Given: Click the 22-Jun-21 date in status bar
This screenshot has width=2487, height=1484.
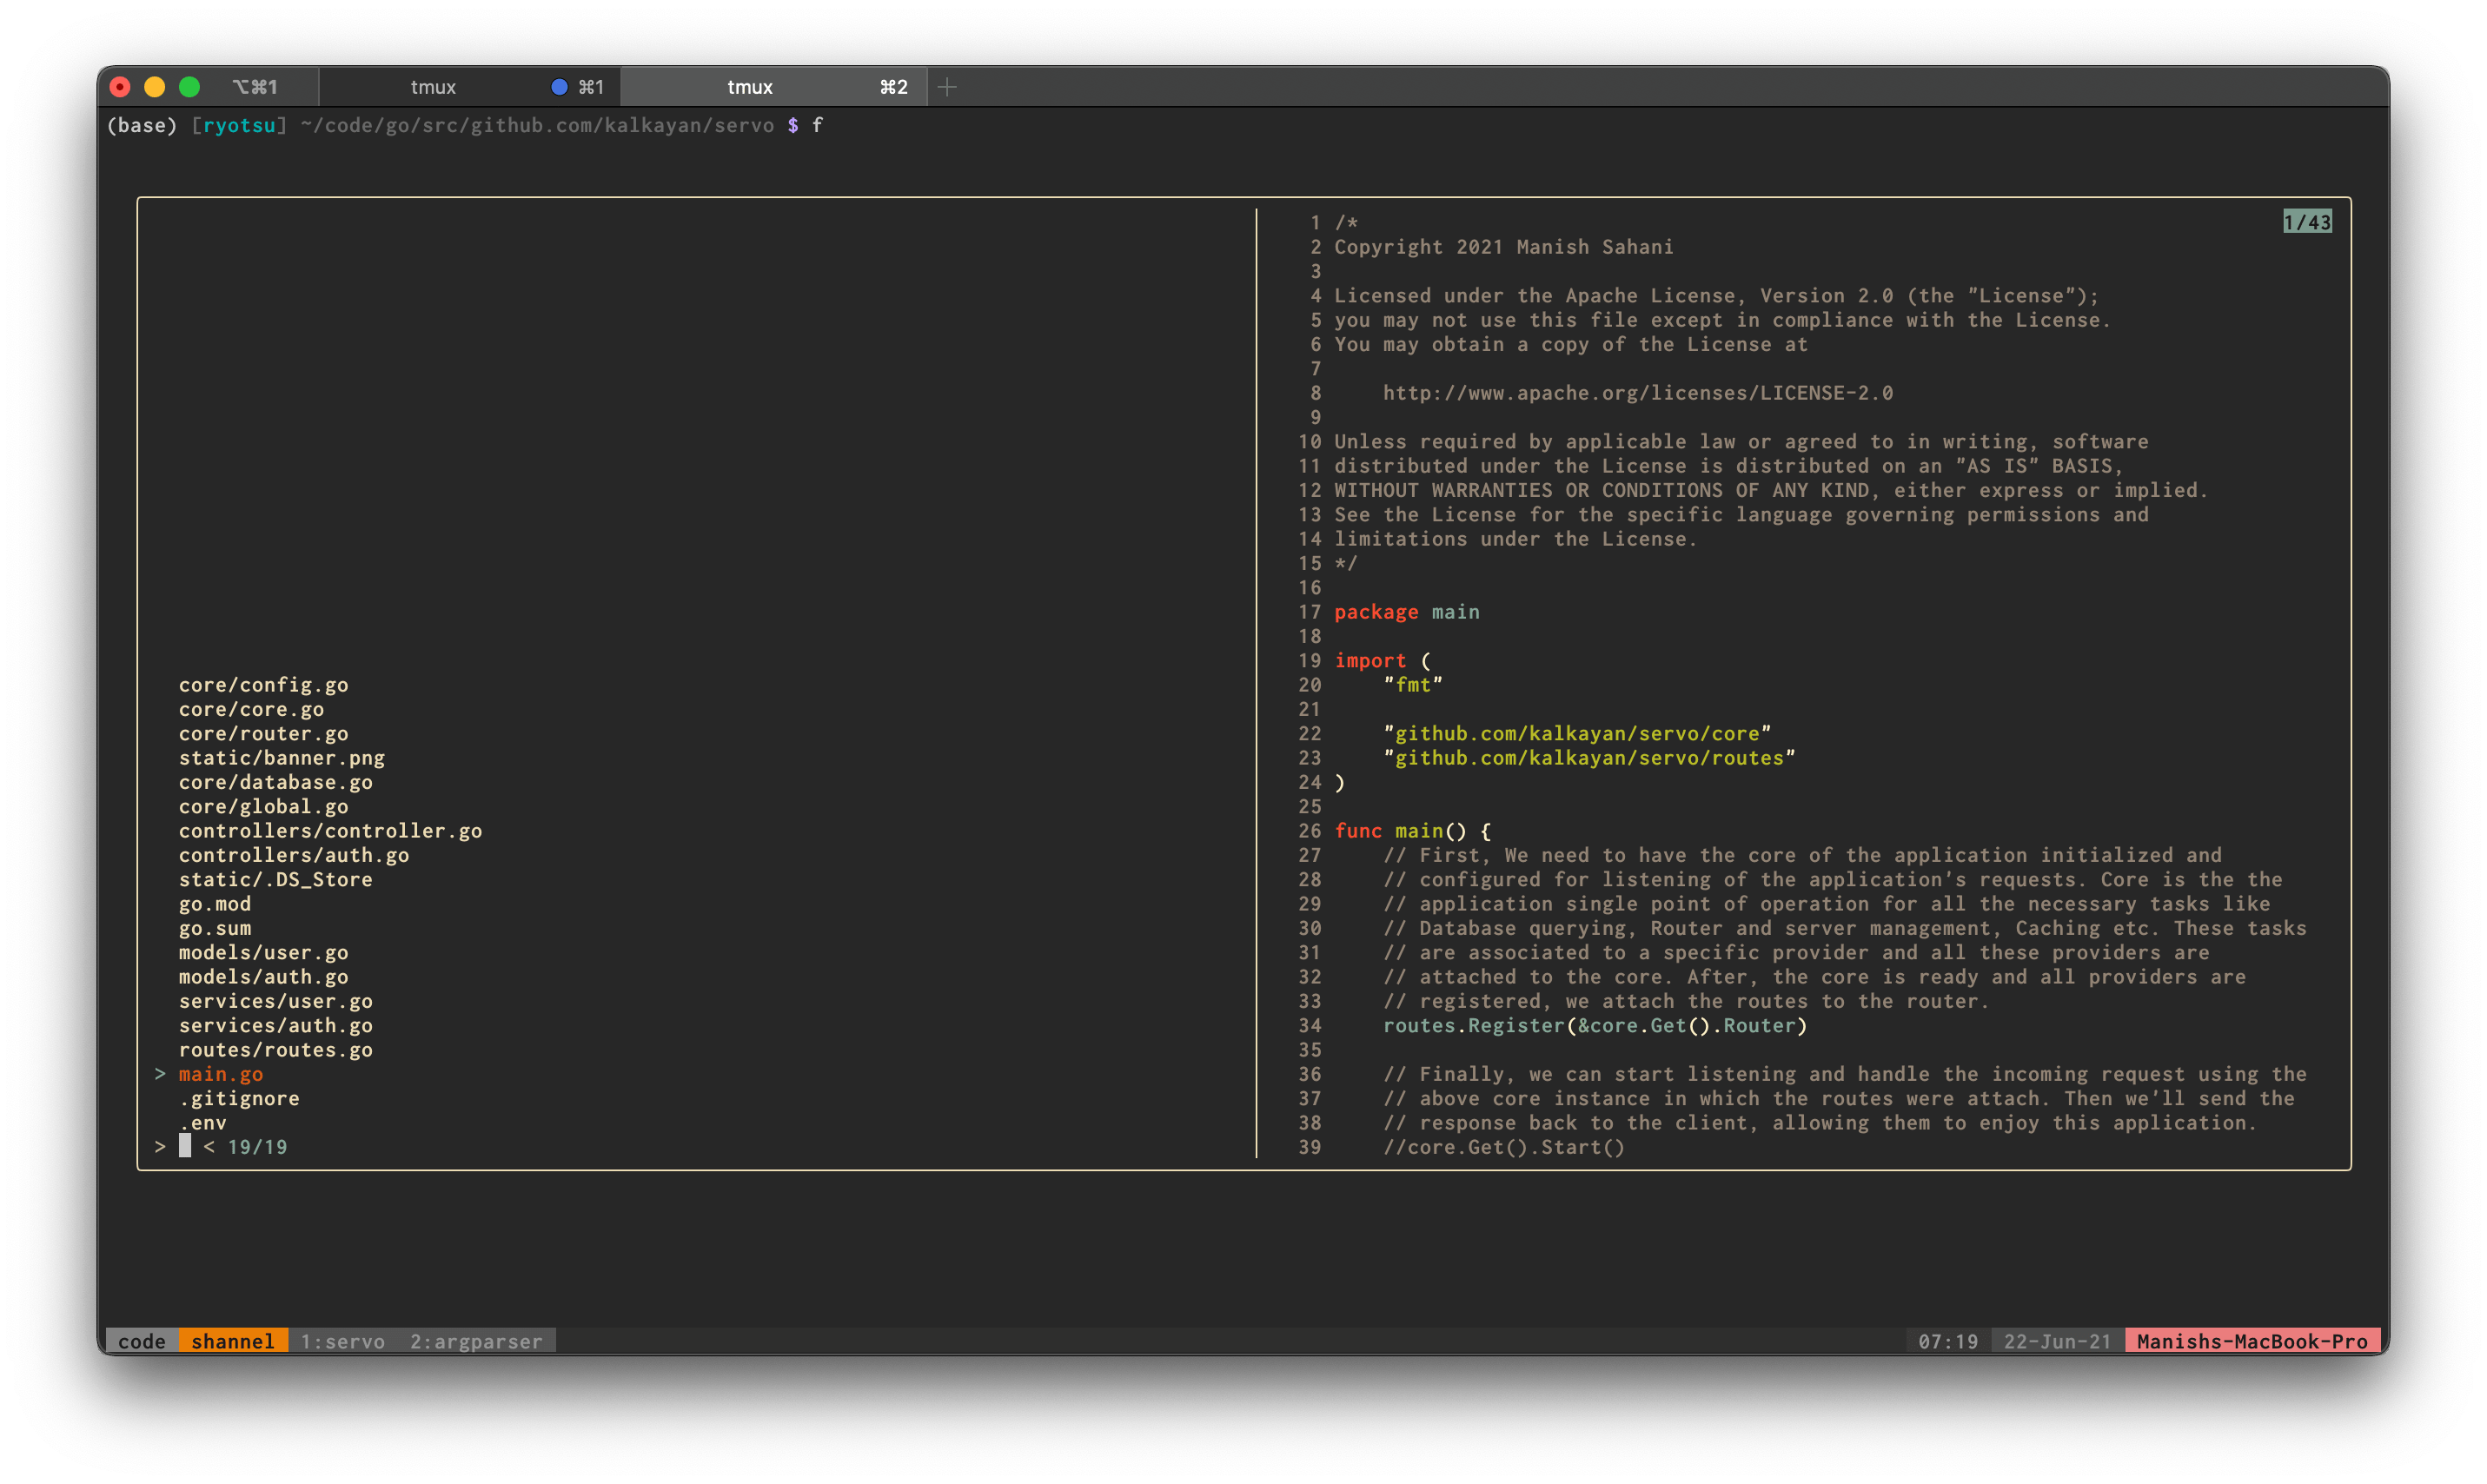Looking at the screenshot, I should 2057,1341.
